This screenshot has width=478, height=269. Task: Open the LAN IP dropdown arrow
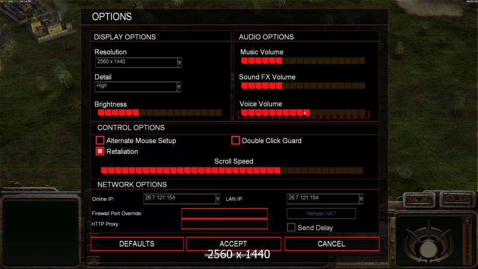361,199
